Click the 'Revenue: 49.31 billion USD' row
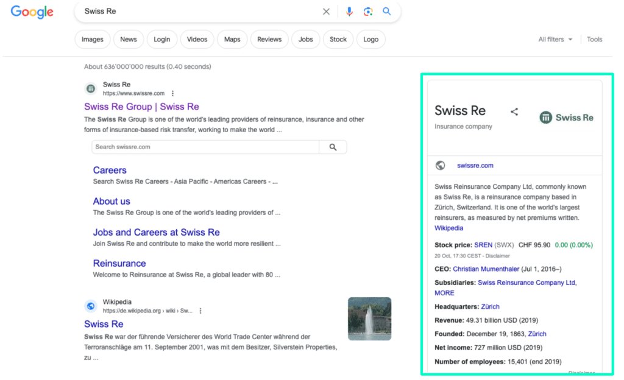The image size is (624, 380). [x=486, y=320]
